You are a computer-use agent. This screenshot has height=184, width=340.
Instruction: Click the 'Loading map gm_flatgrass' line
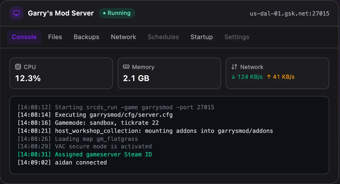point(78,139)
